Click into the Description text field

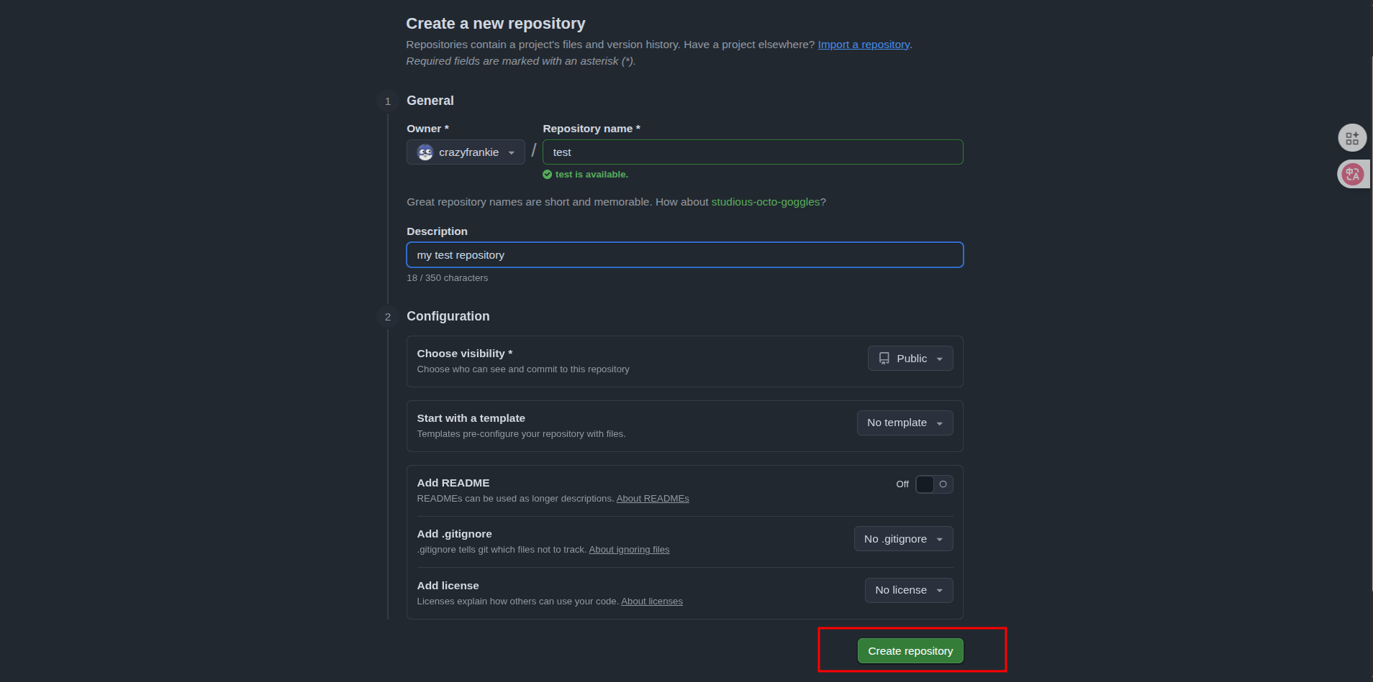pyautogui.click(x=684, y=255)
